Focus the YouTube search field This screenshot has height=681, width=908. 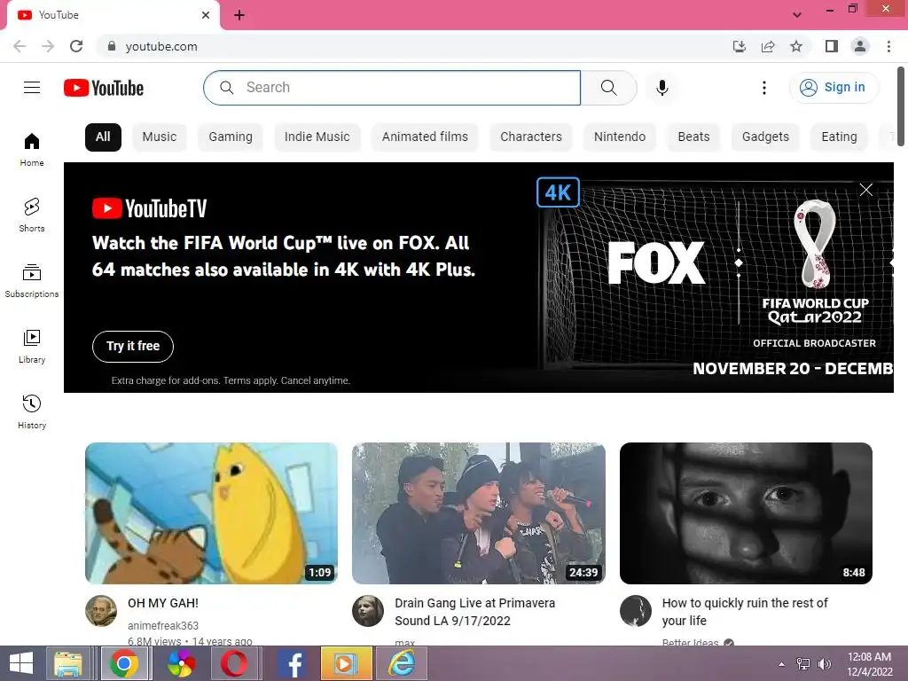click(392, 88)
